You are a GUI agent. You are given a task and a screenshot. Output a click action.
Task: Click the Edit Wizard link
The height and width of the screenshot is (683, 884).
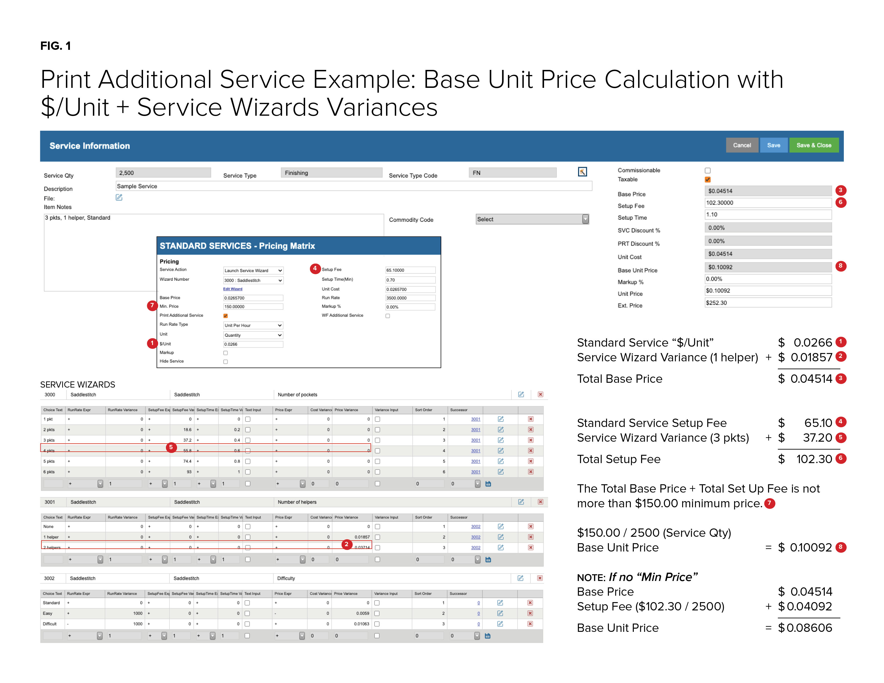click(233, 289)
